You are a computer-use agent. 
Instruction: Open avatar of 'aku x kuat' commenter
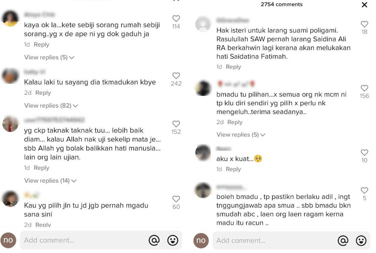pos(203,152)
